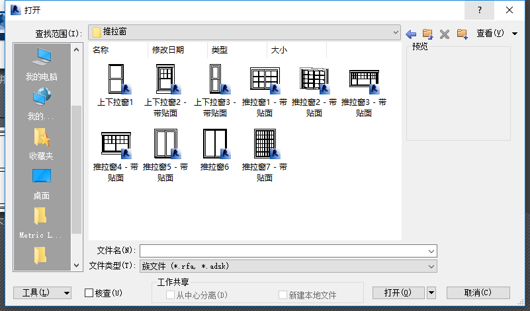Toggle 从中心分离 detach from central checkbox
This screenshot has height=311, width=530.
170,294
